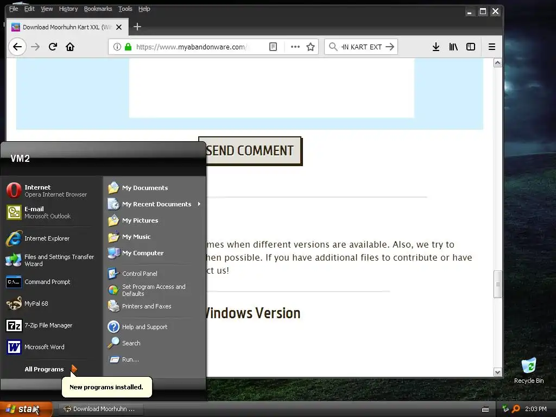Toggle reader view icon

click(273, 47)
